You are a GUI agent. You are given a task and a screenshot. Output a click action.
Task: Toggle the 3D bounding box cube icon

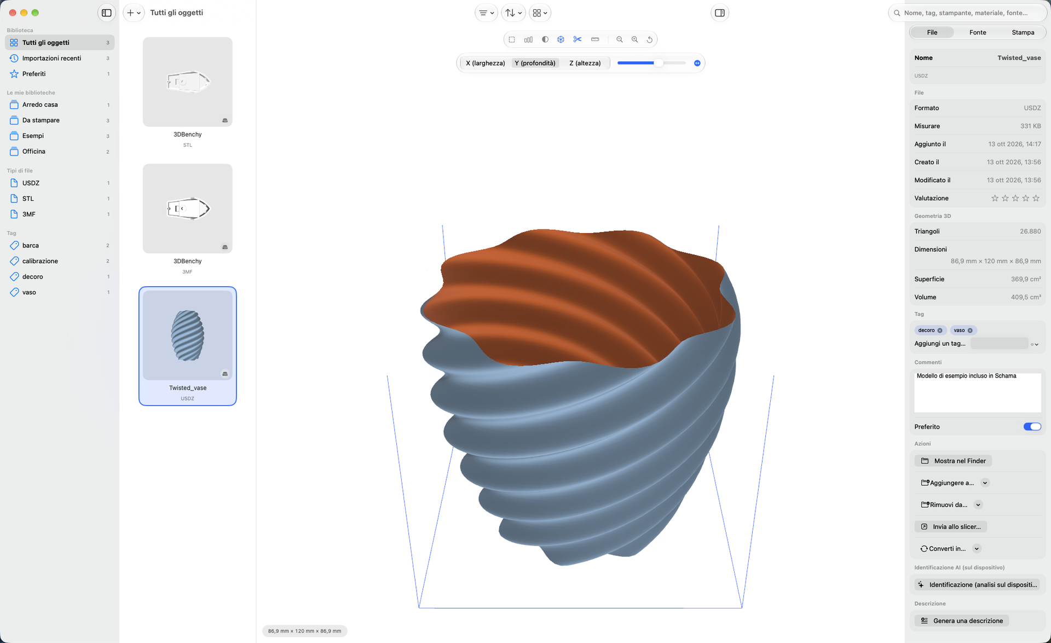pyautogui.click(x=561, y=39)
